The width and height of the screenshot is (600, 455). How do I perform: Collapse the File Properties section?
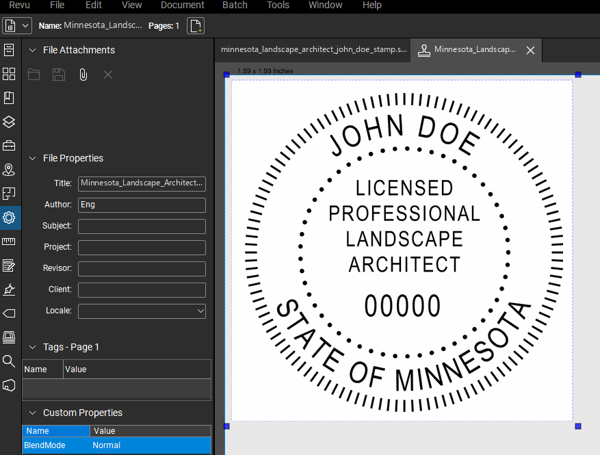pos(33,158)
